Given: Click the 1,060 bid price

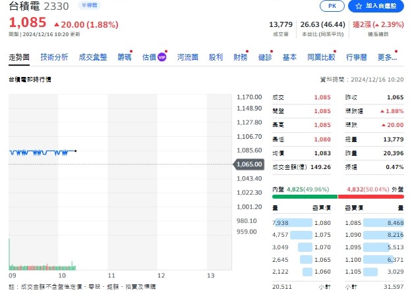Looking at the screenshot, I should (x=322, y=272).
